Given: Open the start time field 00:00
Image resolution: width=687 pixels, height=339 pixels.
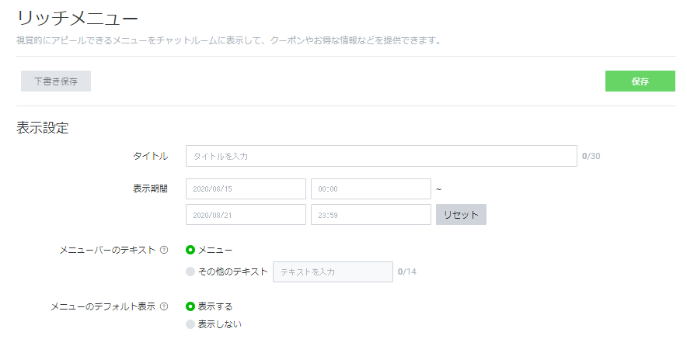Looking at the screenshot, I should tap(371, 189).
